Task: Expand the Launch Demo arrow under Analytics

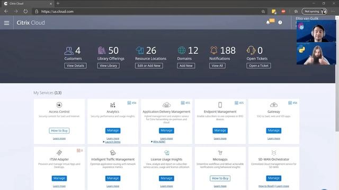Action: tap(104, 142)
